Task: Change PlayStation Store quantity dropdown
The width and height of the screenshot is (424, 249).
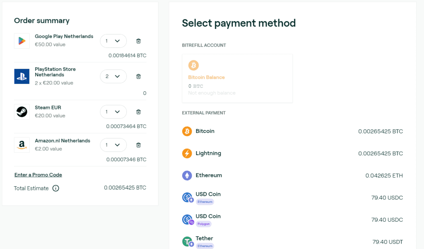Action: tap(113, 76)
